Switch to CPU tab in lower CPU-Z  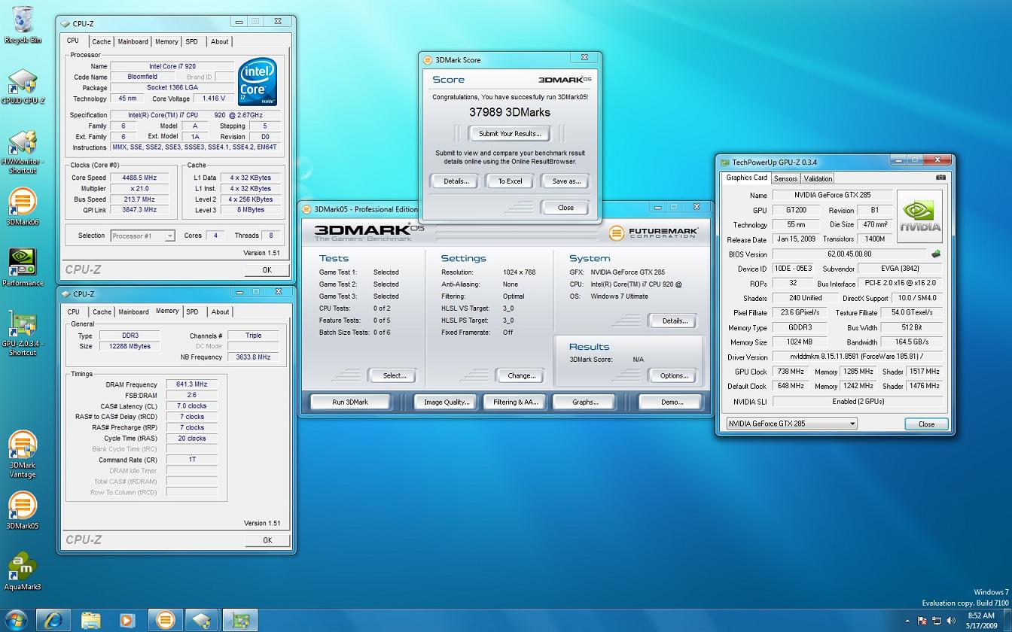(x=74, y=311)
